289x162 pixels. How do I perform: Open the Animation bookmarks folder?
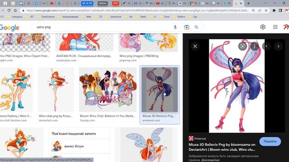113,17
